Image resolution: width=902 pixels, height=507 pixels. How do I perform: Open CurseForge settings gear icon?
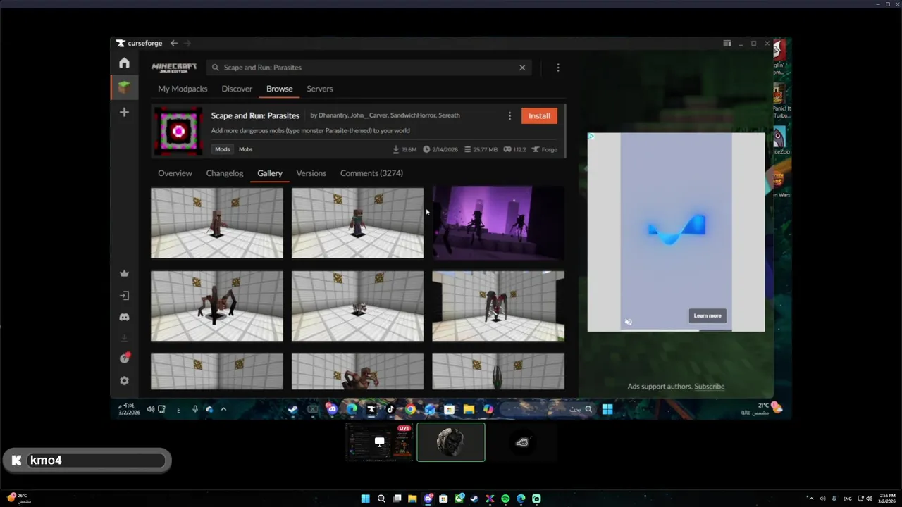point(124,380)
